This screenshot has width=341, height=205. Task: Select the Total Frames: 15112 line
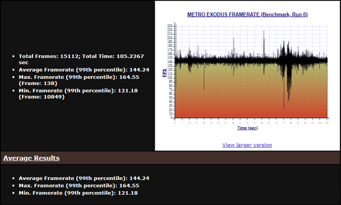pos(81,59)
